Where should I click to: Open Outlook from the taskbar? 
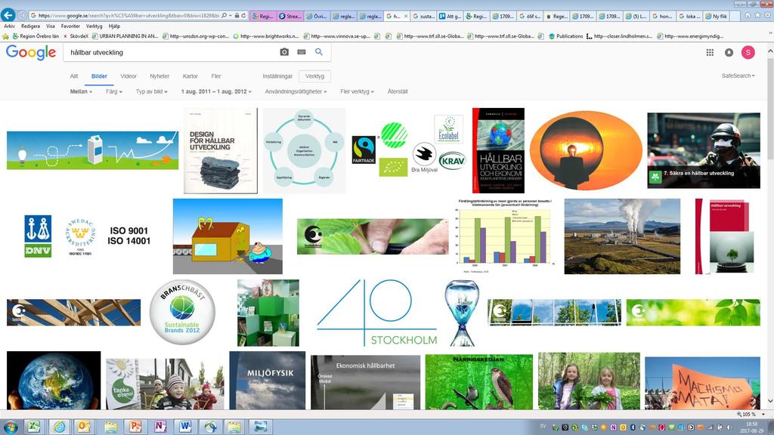coord(85,427)
